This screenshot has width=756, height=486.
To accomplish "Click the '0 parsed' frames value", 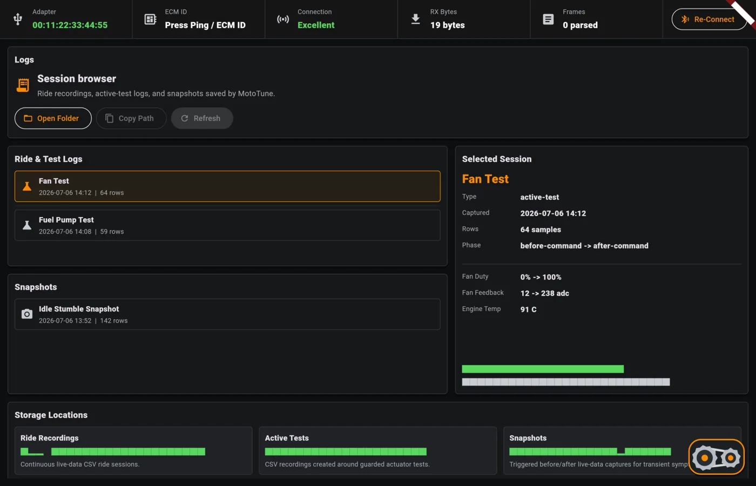I will point(580,25).
